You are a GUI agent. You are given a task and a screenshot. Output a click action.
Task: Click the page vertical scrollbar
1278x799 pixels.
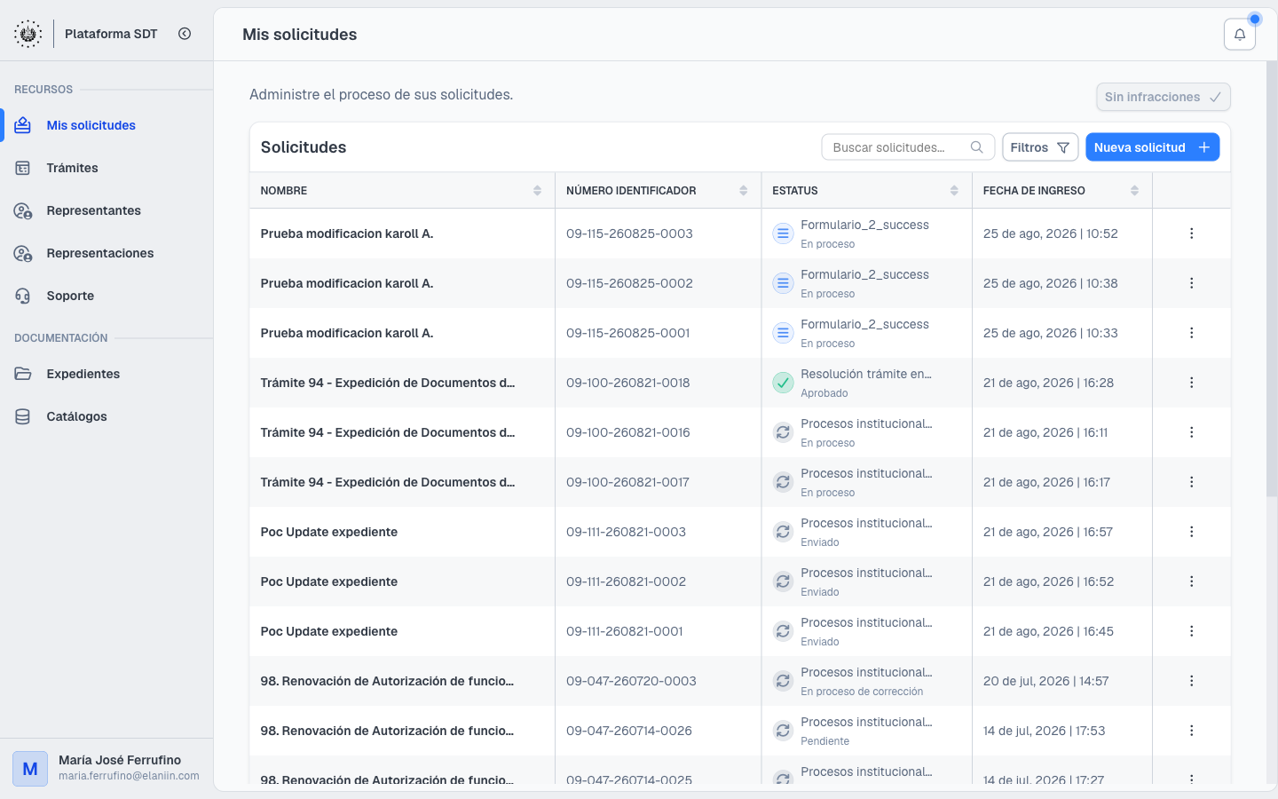[x=1272, y=280]
